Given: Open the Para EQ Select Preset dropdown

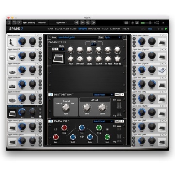Looking at the screenshot, I should [x=103, y=121].
